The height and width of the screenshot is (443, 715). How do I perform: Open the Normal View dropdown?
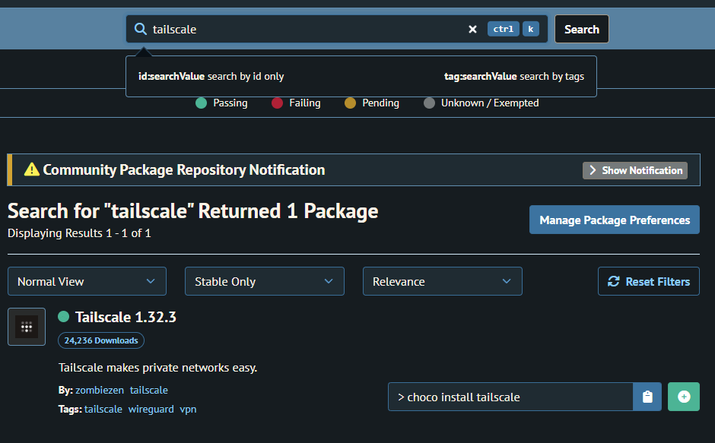point(86,281)
